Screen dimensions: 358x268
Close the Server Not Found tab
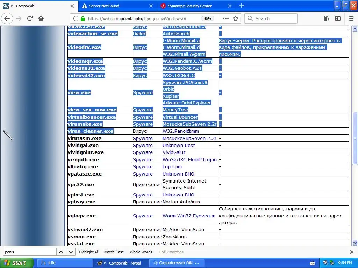coord(151,6)
